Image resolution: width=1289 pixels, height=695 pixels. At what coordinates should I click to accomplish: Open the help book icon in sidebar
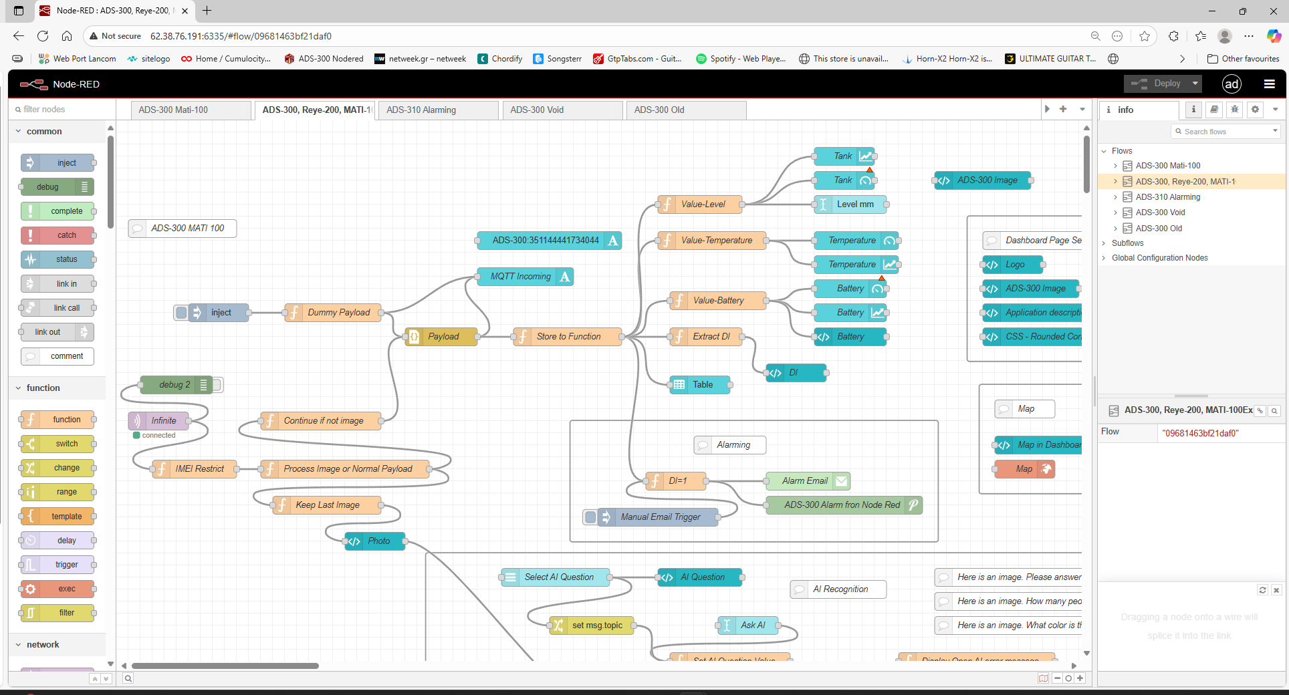coord(1214,110)
